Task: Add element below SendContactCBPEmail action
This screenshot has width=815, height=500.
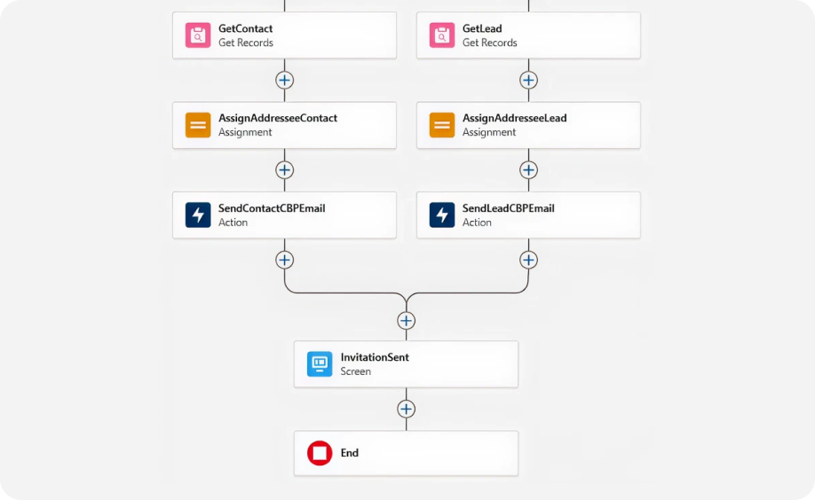Action: pos(284,260)
